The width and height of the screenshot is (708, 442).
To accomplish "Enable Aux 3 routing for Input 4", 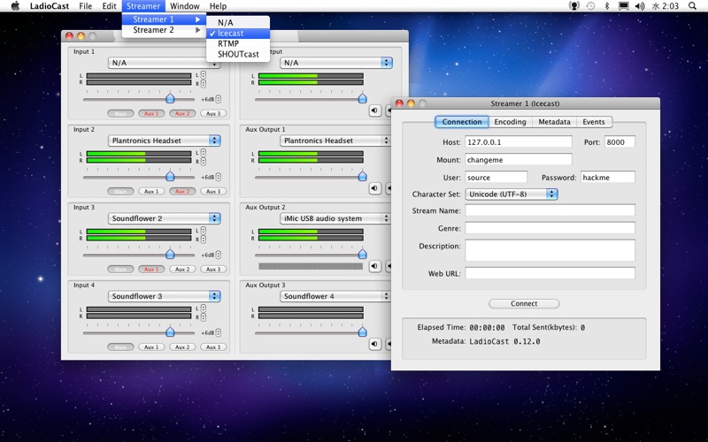I will click(x=212, y=347).
